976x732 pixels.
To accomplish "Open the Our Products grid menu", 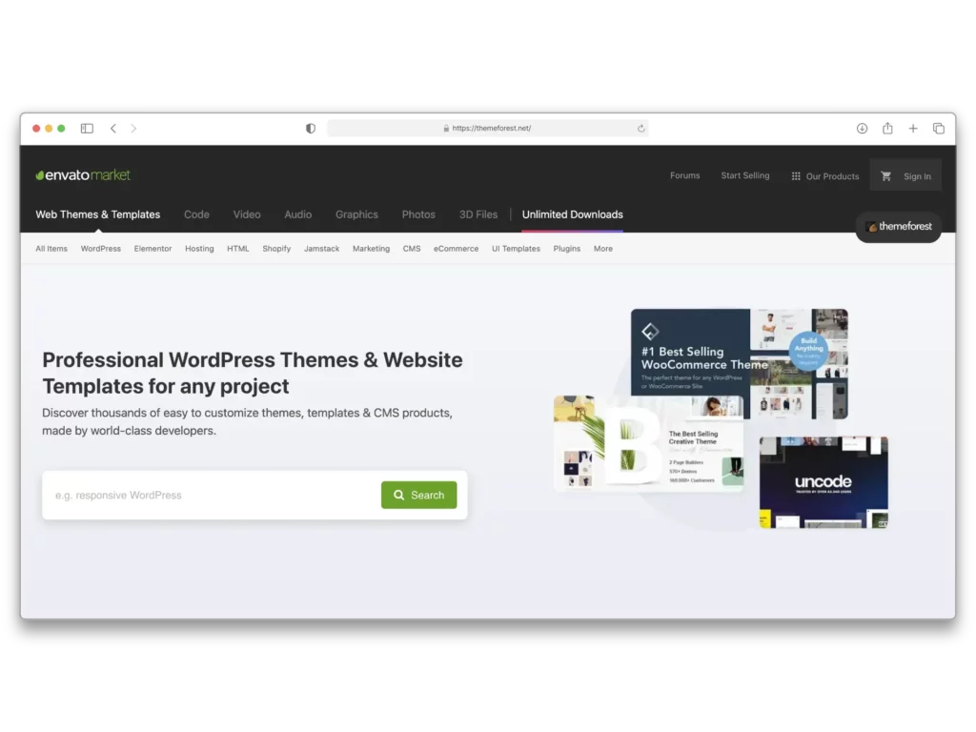I will [824, 176].
